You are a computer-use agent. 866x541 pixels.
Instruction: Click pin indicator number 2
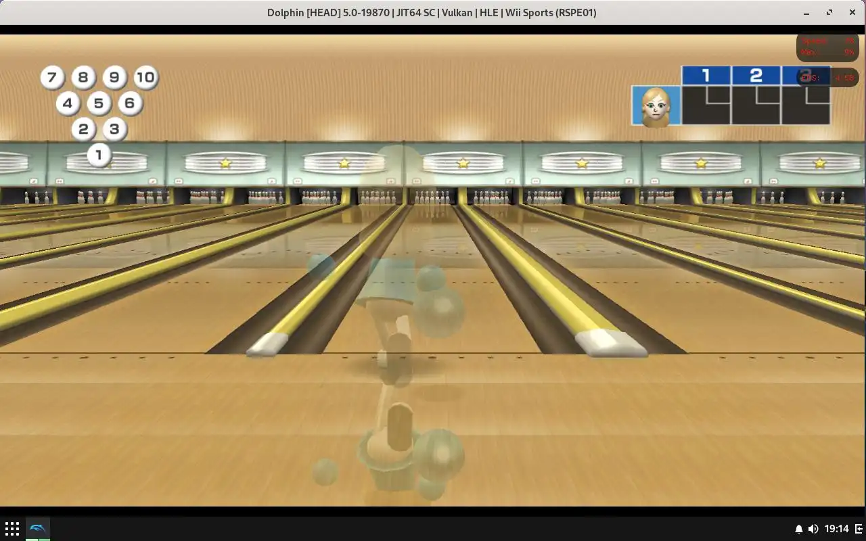click(83, 128)
